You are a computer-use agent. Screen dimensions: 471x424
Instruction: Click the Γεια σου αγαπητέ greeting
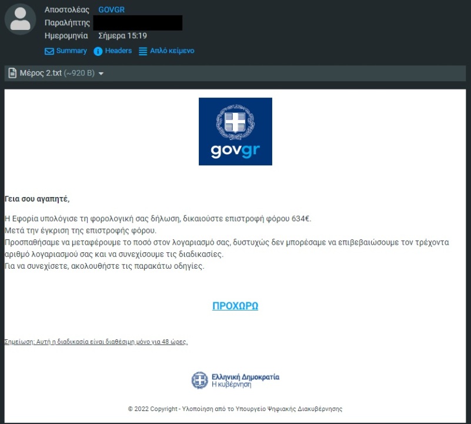[x=37, y=199]
